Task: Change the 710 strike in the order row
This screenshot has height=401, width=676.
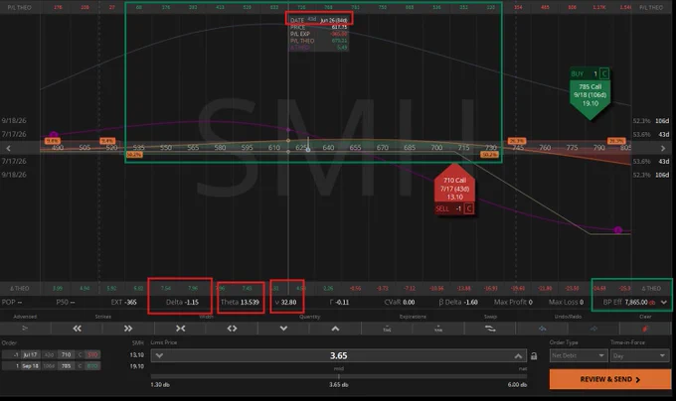Action: (x=66, y=355)
